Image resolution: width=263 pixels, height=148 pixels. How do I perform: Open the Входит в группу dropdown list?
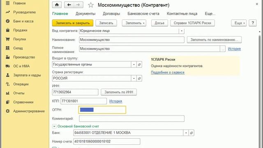pos(134,65)
